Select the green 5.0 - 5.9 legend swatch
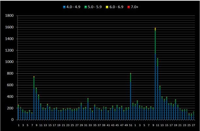Viewport: 200px width, 131px height. (x=85, y=7)
